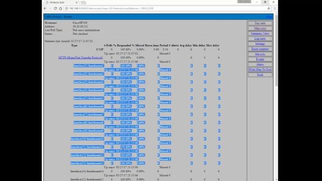Click the # Polls column header
Viewport: 322px width, 181px height.
click(108, 45)
